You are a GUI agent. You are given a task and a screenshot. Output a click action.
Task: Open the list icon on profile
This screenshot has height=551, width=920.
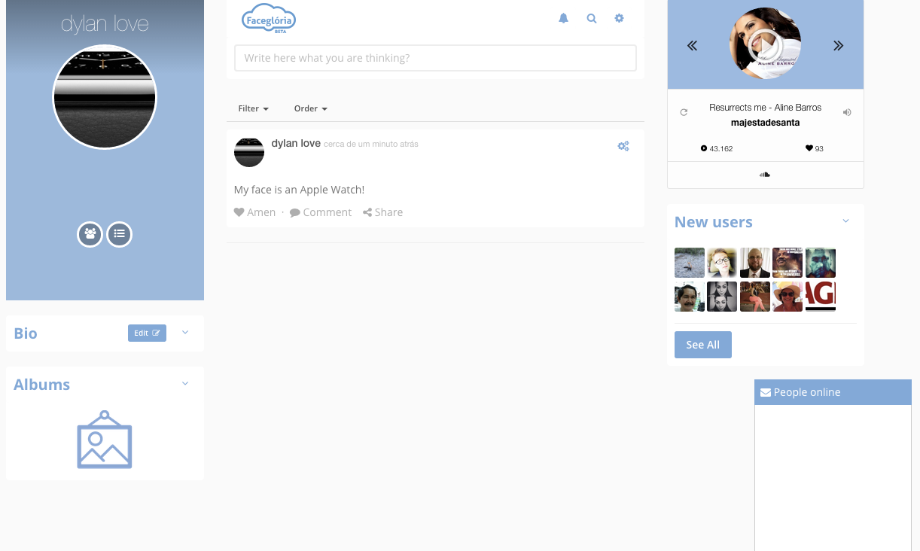coord(119,234)
